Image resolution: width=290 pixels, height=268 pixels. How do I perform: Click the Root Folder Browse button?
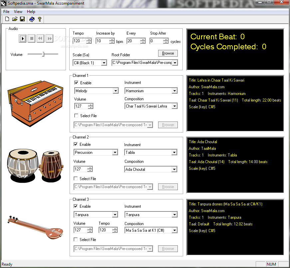(x=168, y=53)
